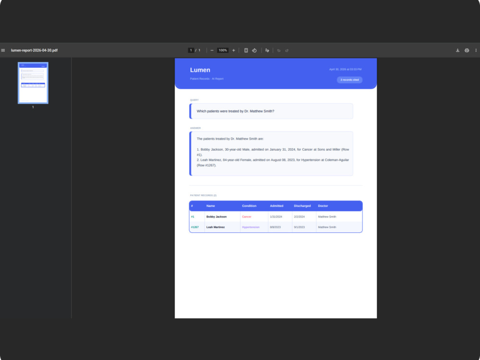Zoom in with the plus icon

point(234,50)
